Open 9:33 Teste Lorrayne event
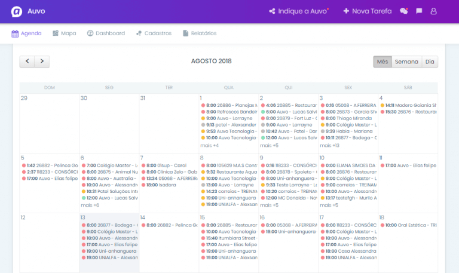This screenshot has width=459, height=273. click(x=289, y=185)
